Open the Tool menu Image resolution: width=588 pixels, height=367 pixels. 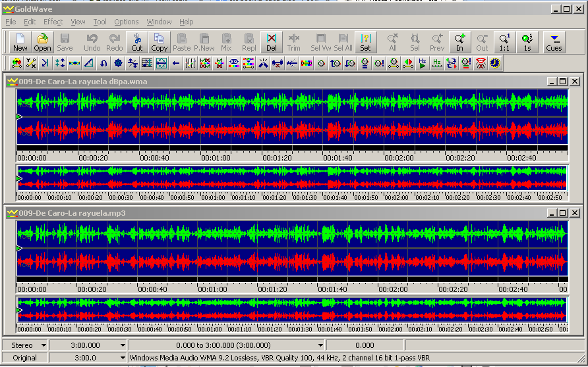100,22
